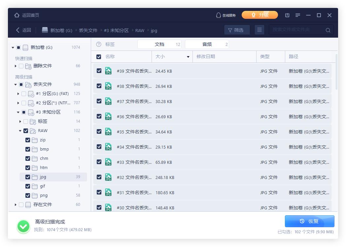Open the online service bell icon

pyautogui.click(x=218, y=15)
